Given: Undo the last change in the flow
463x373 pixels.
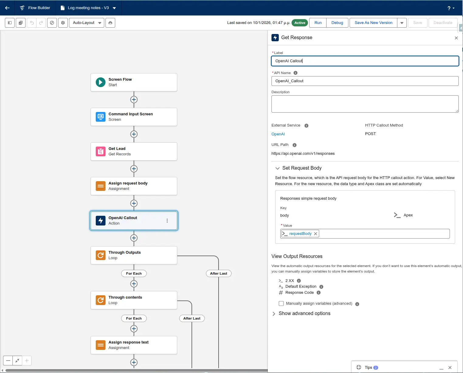Looking at the screenshot, I should (31, 23).
